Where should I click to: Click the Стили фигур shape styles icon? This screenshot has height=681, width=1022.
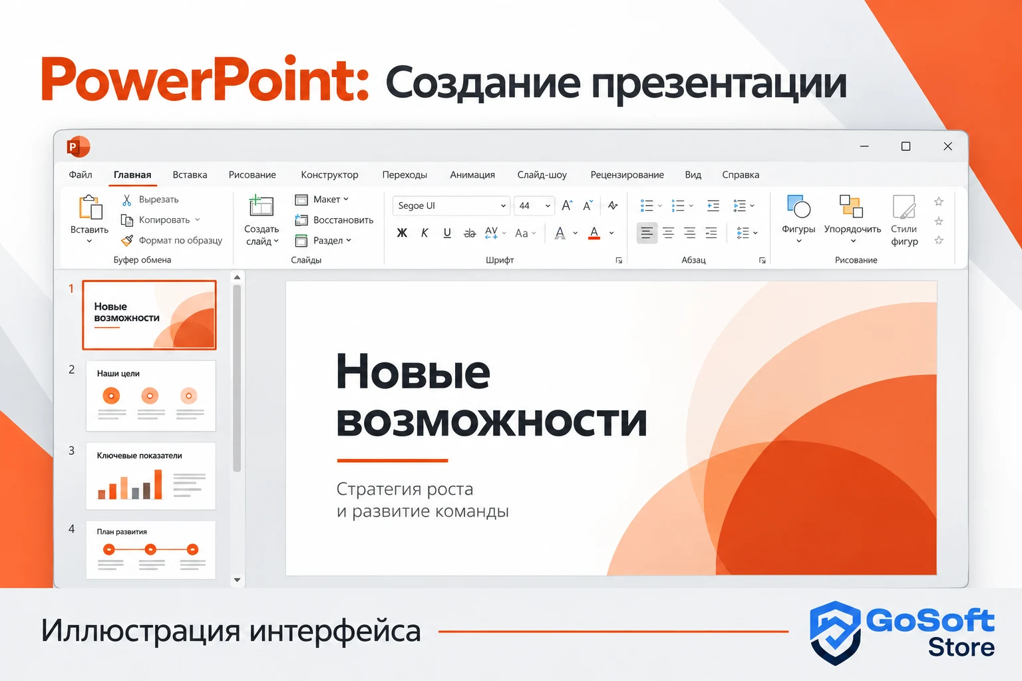[904, 207]
